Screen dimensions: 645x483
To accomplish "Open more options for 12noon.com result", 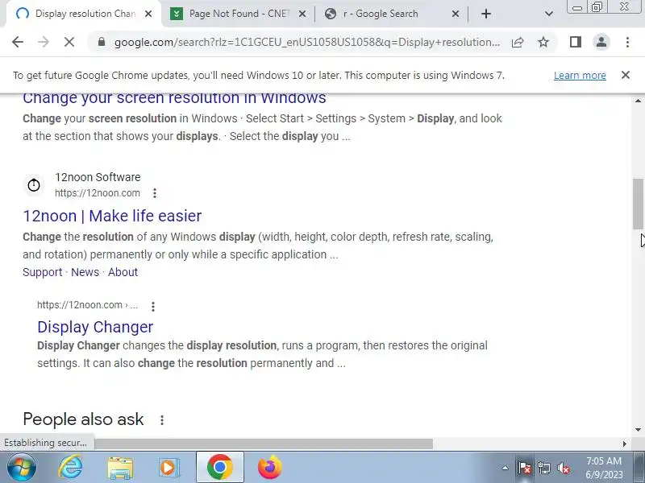I will pyautogui.click(x=155, y=193).
